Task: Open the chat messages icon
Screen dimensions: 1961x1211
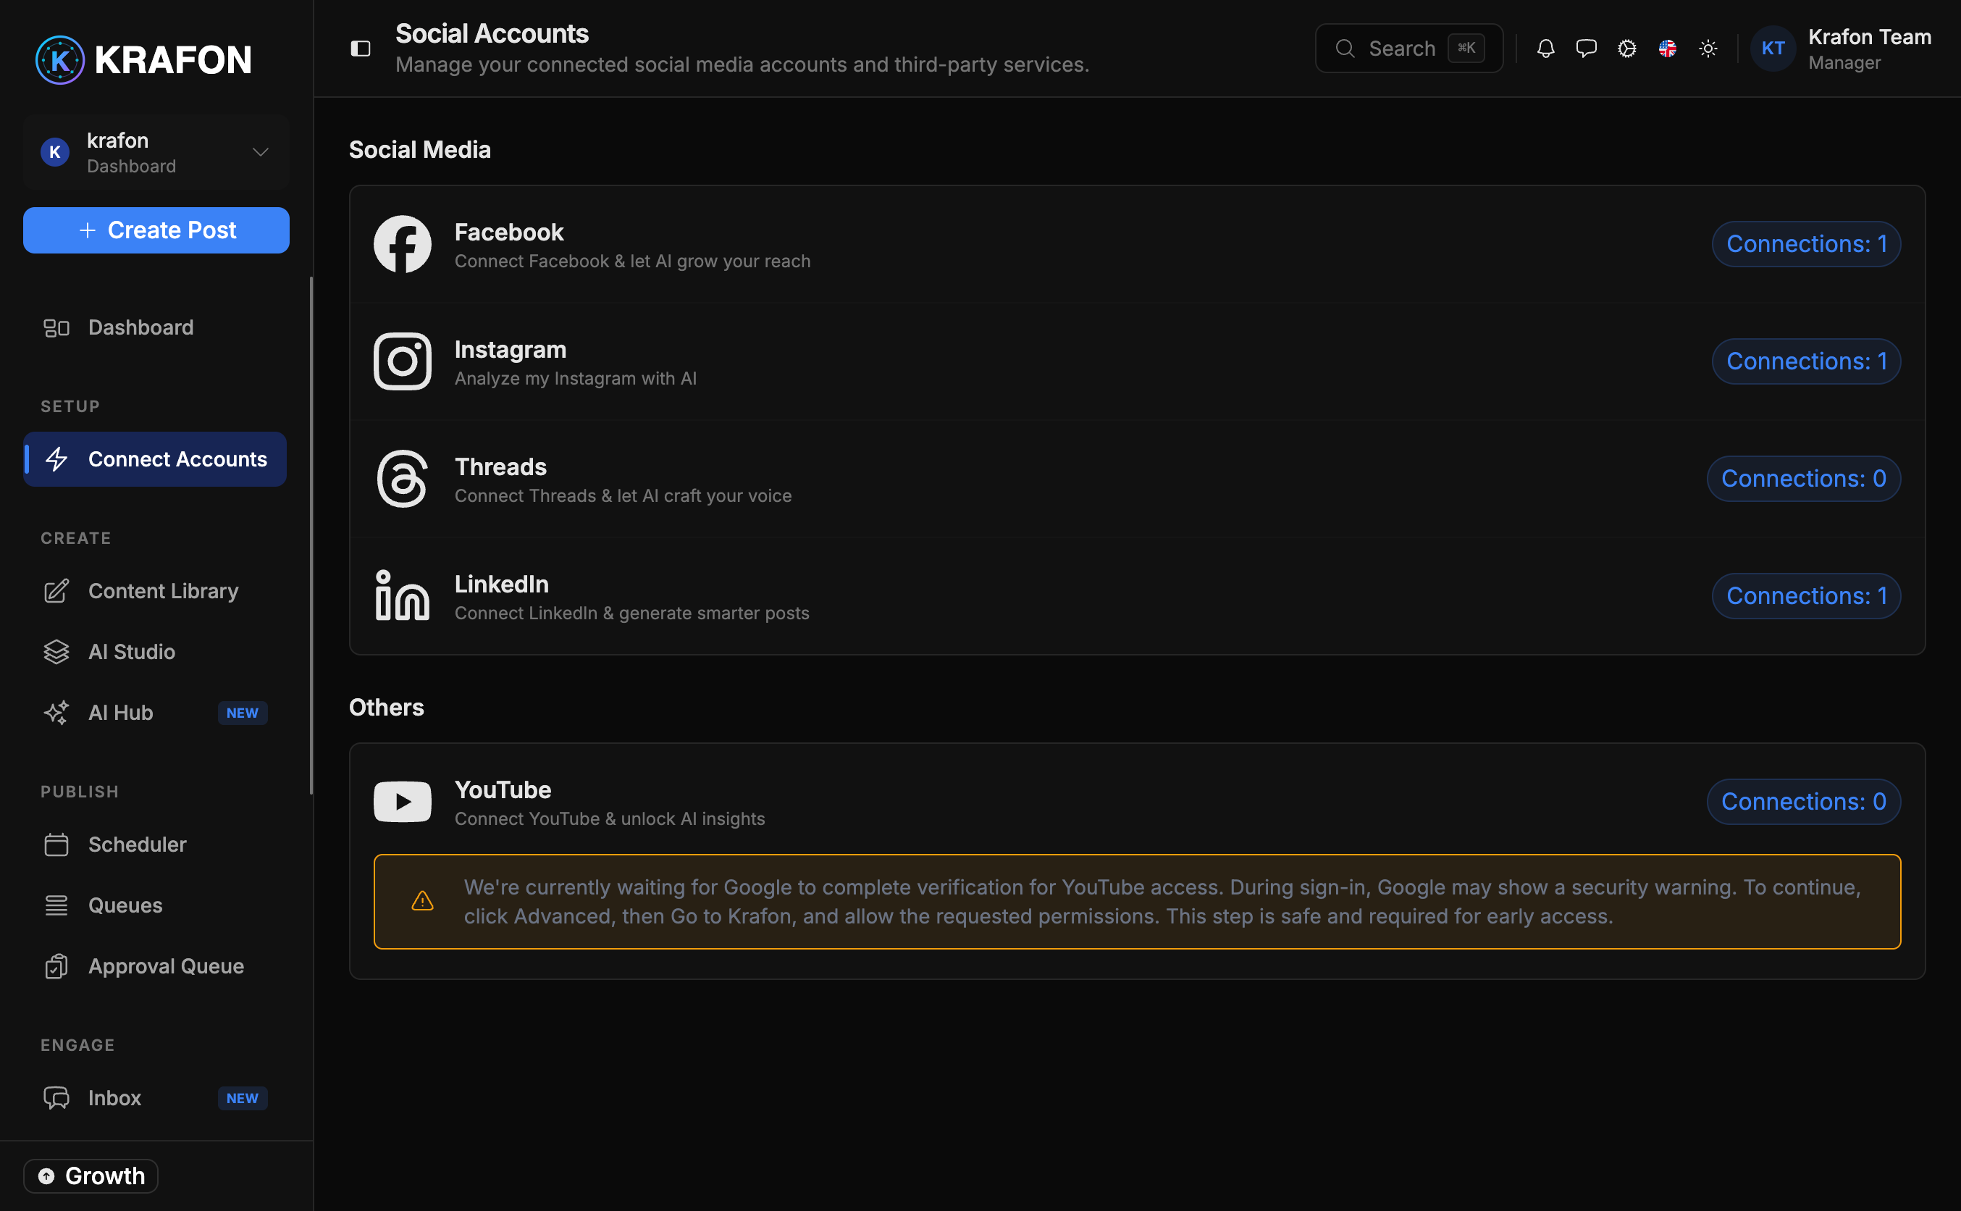Action: (1585, 49)
